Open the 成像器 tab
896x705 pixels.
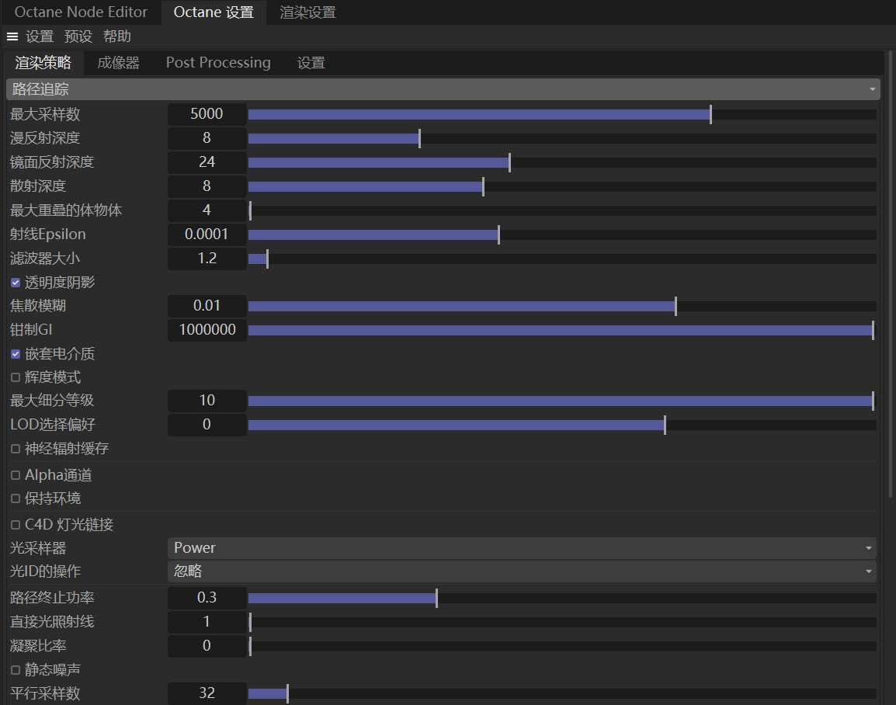coord(118,63)
